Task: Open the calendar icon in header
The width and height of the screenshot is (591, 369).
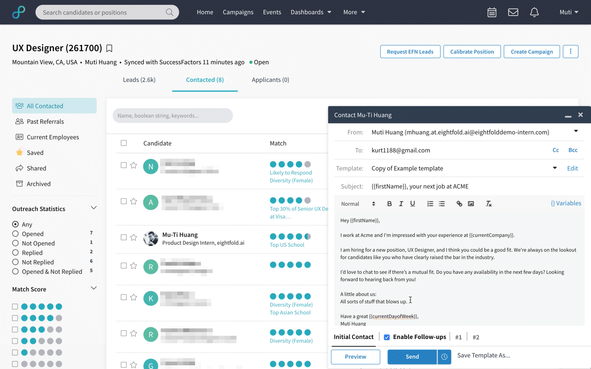Action: (x=492, y=12)
